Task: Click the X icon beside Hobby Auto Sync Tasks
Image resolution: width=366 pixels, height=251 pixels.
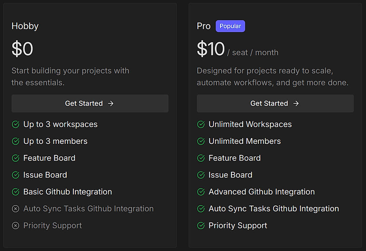Action: point(16,209)
